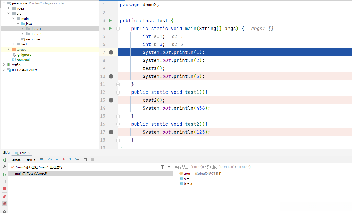Image resolution: width=352 pixels, height=213 pixels.
Task: Toggle the Mute Breakpoints button
Action: tap(5, 203)
